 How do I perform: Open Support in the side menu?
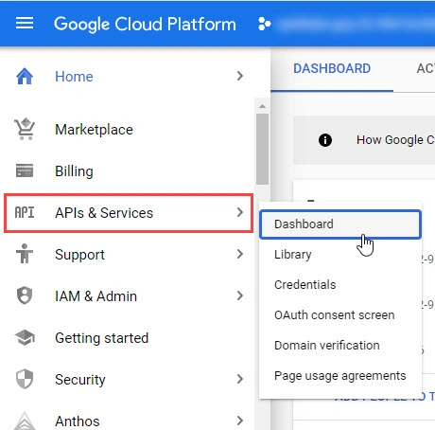[x=79, y=255]
